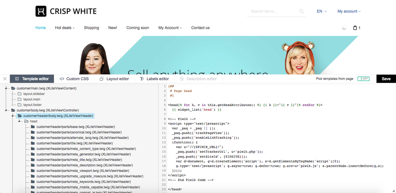Open the My account dropdown in header
Screen dimensions: 396x193
pyautogui.click(x=349, y=11)
